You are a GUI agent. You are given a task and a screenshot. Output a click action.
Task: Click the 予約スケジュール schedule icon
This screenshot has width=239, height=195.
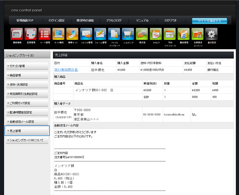(x=170, y=34)
